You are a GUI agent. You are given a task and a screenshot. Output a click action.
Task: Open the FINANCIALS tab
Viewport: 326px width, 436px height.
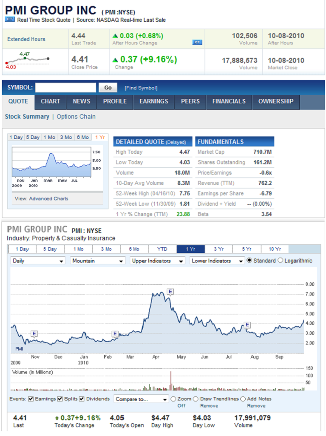coord(229,101)
